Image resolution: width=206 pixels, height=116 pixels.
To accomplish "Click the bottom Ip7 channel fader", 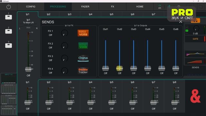I will (x=154, y=102).
